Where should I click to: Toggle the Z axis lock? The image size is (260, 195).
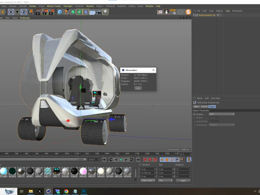point(24,12)
